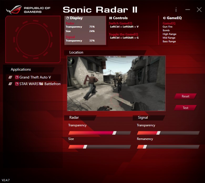Adjust the Signal Transparency slider
Screen dimensions: 205x183
click(x=168, y=133)
